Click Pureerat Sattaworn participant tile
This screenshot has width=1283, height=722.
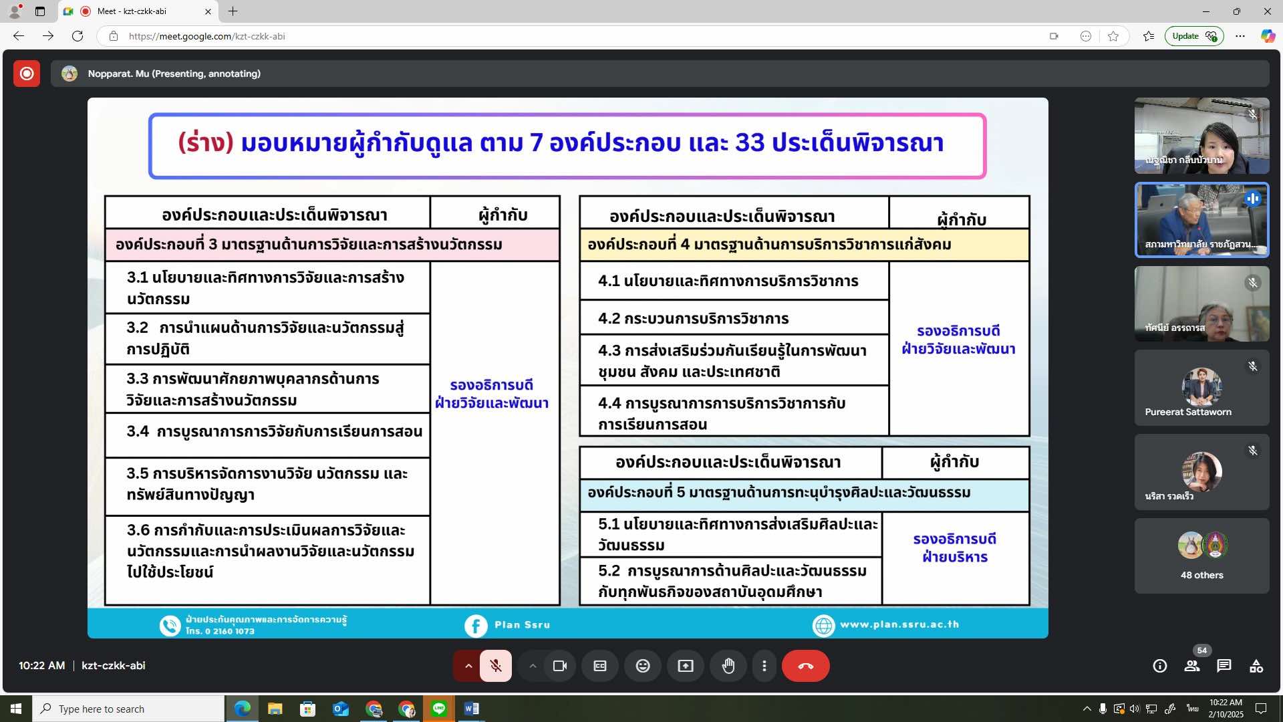tap(1201, 388)
